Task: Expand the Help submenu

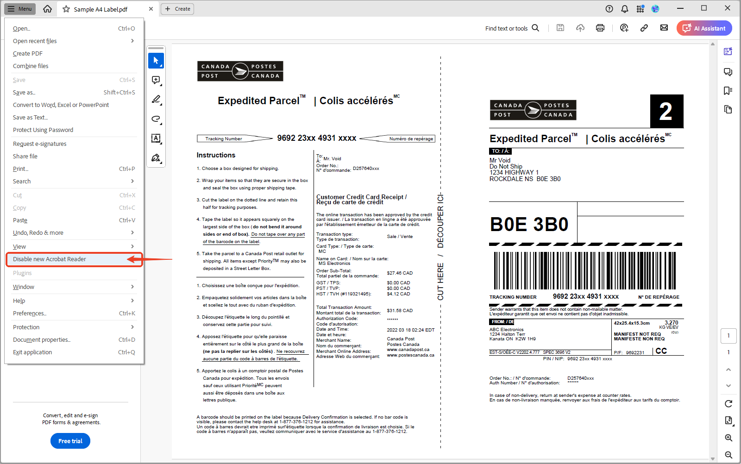Action: pyautogui.click(x=74, y=301)
